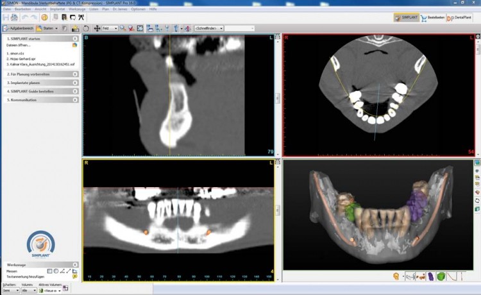Viewport: 481px width, 295px height.
Task: Select the distance line measure tool
Action: (x=69, y=271)
